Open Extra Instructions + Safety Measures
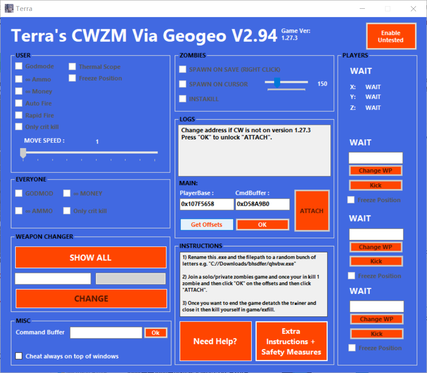The height and width of the screenshot is (373, 427). tap(291, 341)
